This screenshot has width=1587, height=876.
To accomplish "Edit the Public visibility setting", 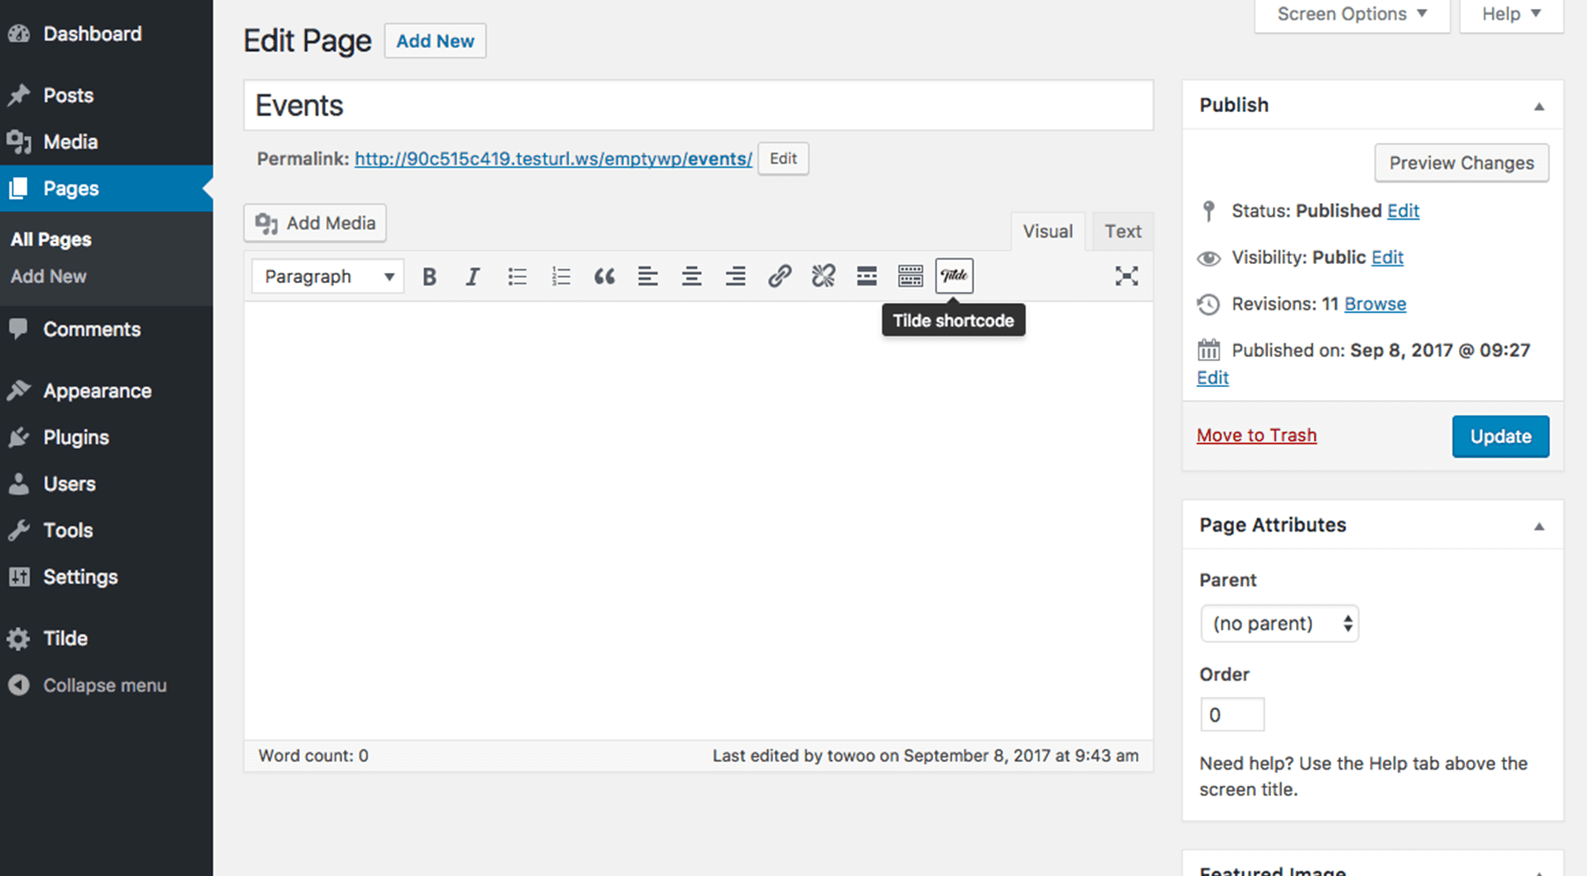I will point(1387,258).
